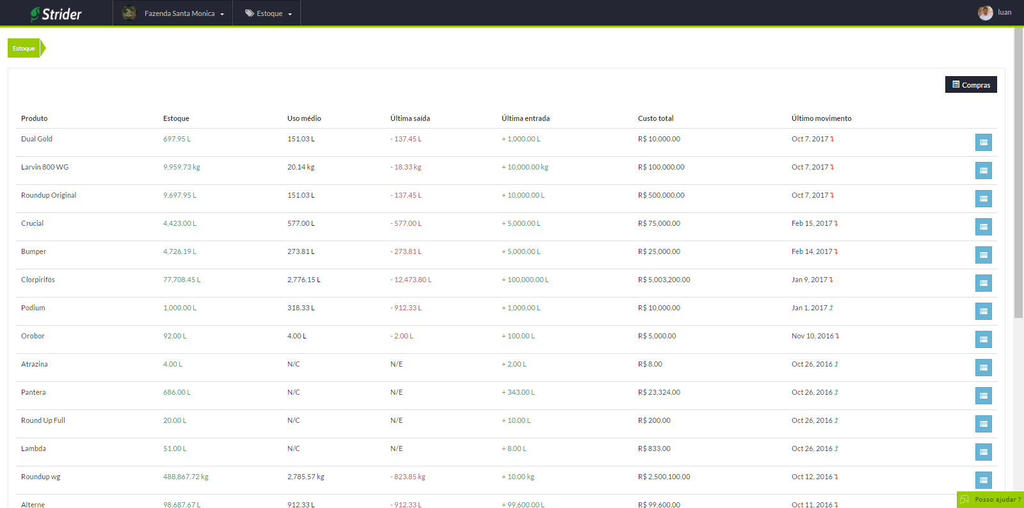Viewport: 1024px width, 508px height.
Task: Click last exit value - 12,473.80 L
Action: tap(411, 280)
